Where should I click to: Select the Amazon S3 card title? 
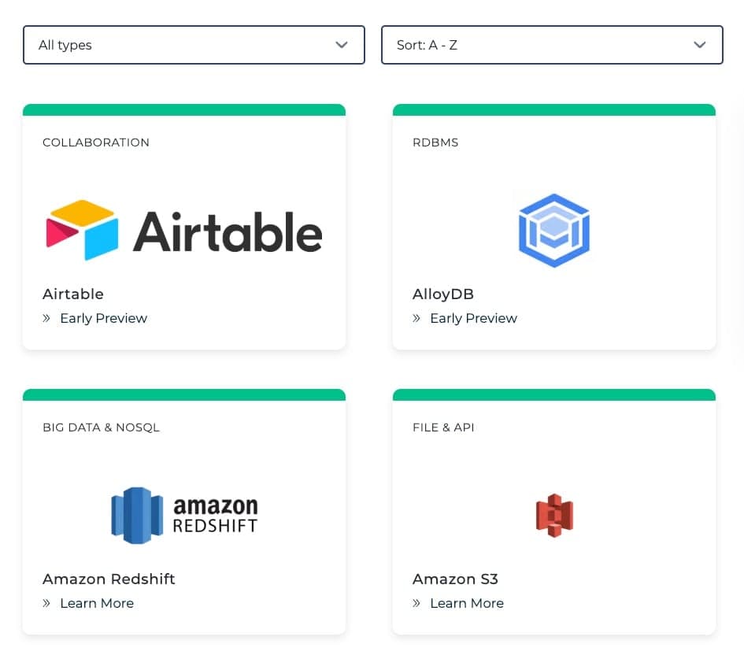(x=455, y=579)
